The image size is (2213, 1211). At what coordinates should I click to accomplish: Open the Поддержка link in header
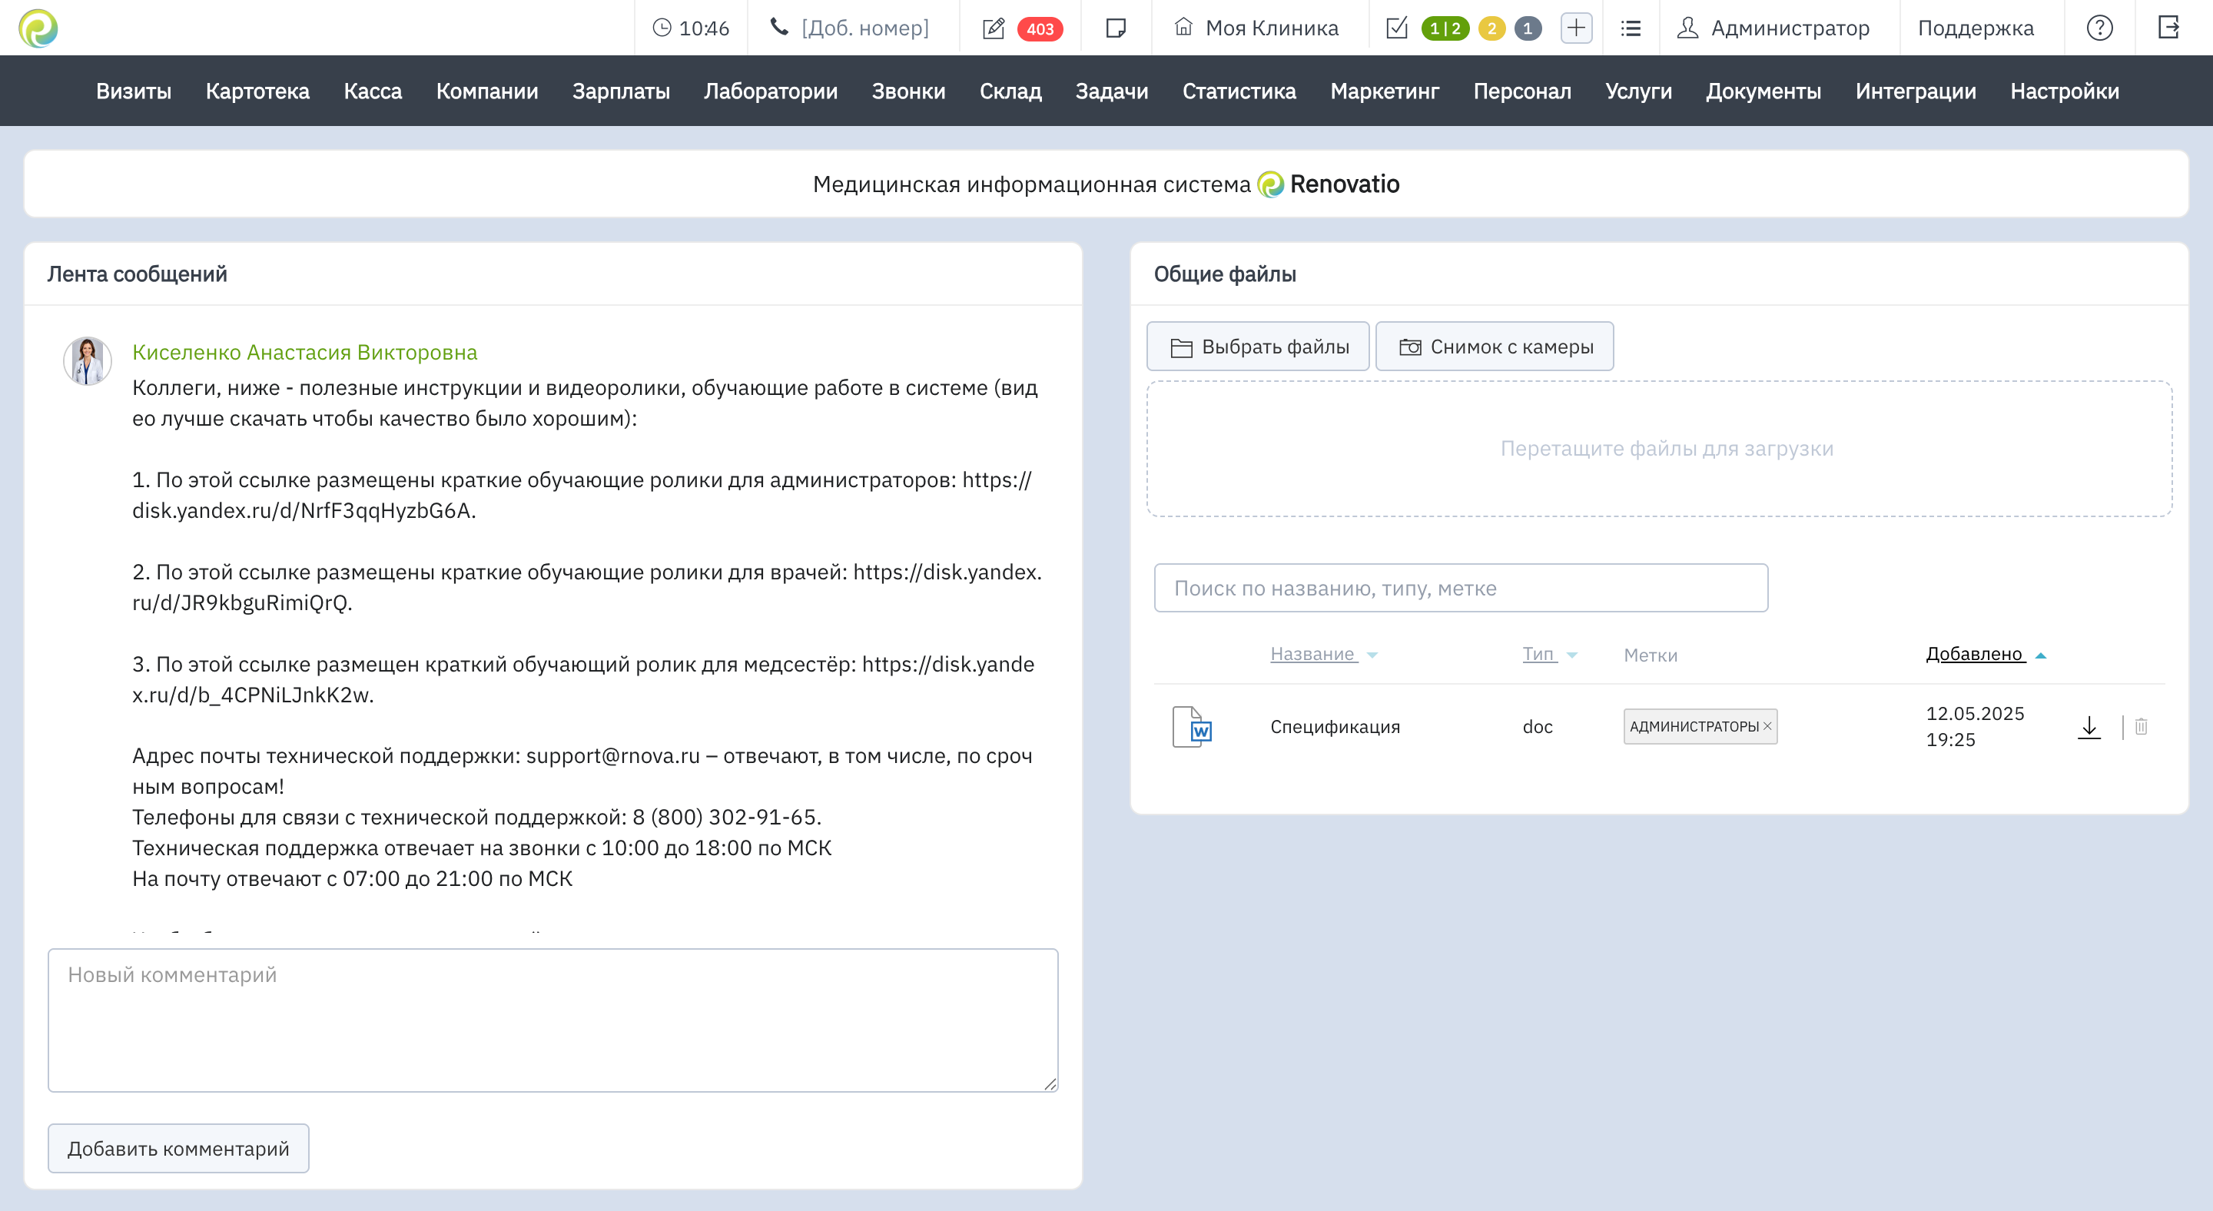1976,28
